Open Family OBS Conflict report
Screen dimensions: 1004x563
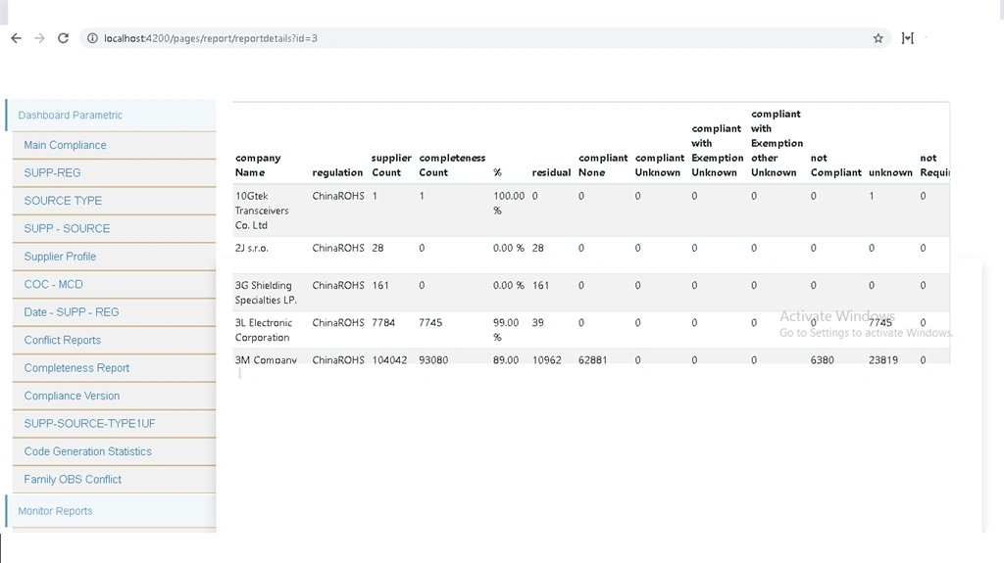pyautogui.click(x=73, y=479)
